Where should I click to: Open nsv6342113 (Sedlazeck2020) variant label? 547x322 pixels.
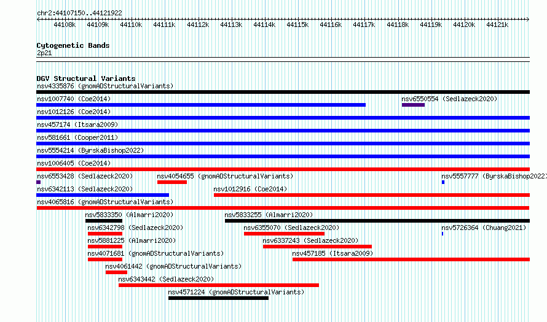click(85, 189)
